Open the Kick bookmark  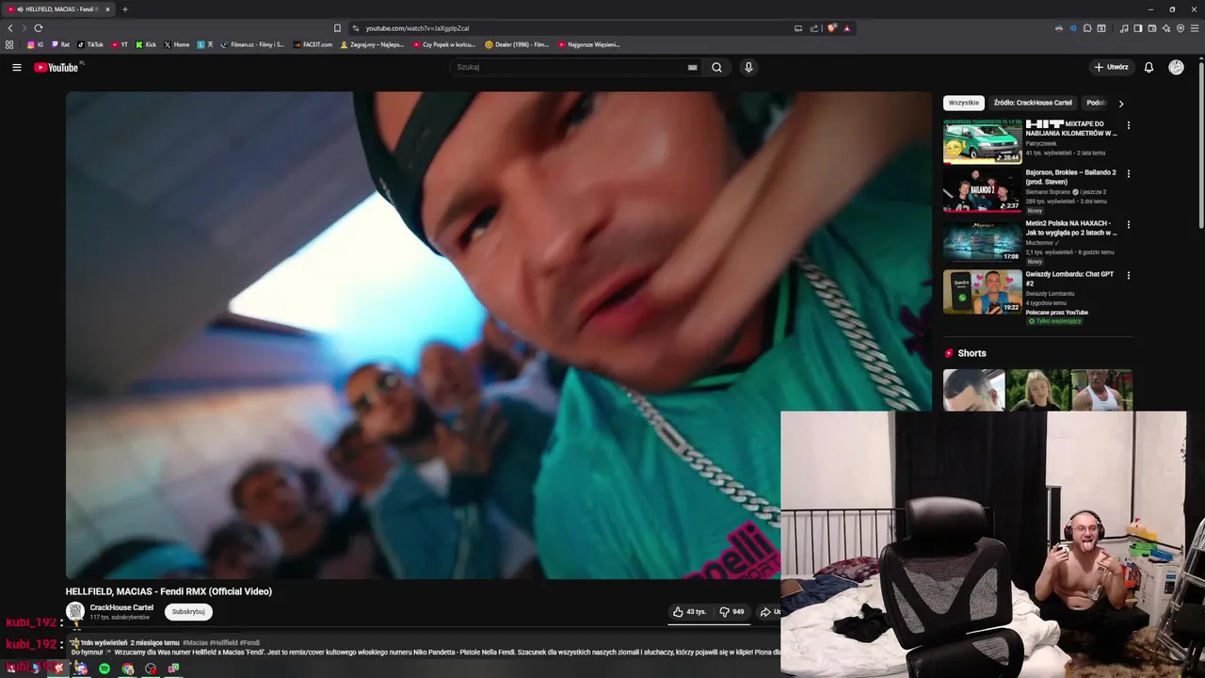pyautogui.click(x=146, y=44)
